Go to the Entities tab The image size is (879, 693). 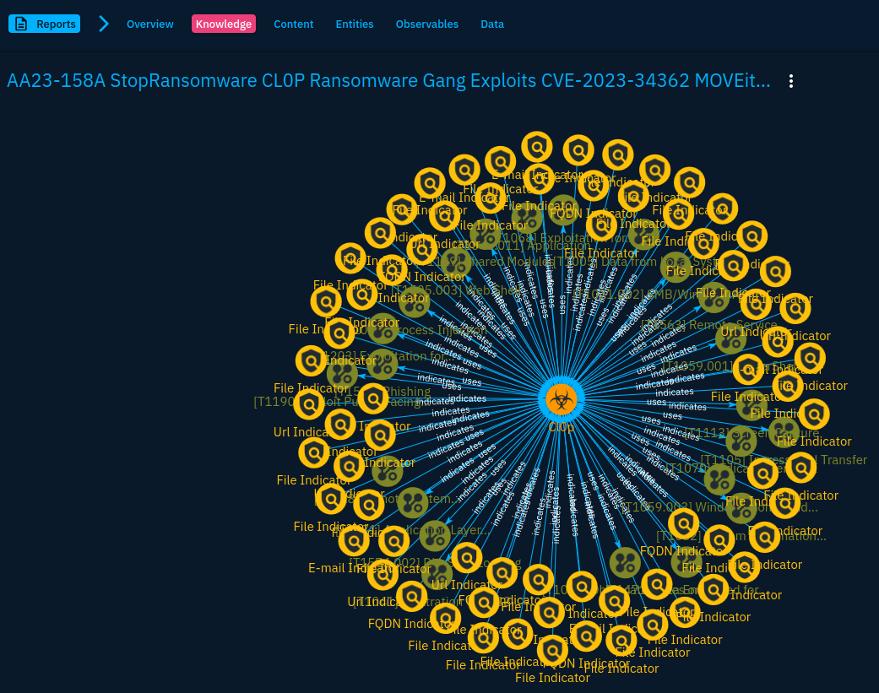355,24
